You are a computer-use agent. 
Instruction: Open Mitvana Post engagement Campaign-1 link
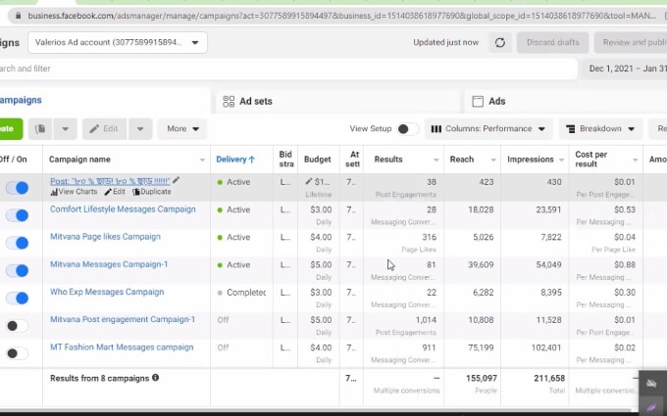pyautogui.click(x=123, y=320)
